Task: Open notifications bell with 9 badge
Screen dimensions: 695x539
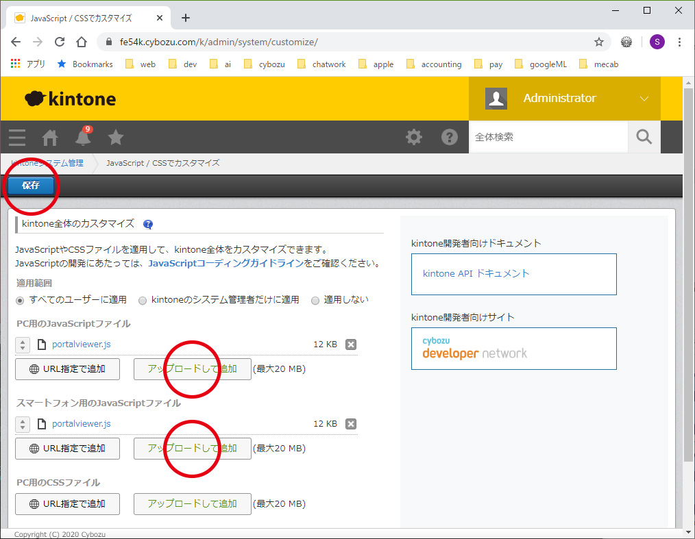Action: (83, 136)
